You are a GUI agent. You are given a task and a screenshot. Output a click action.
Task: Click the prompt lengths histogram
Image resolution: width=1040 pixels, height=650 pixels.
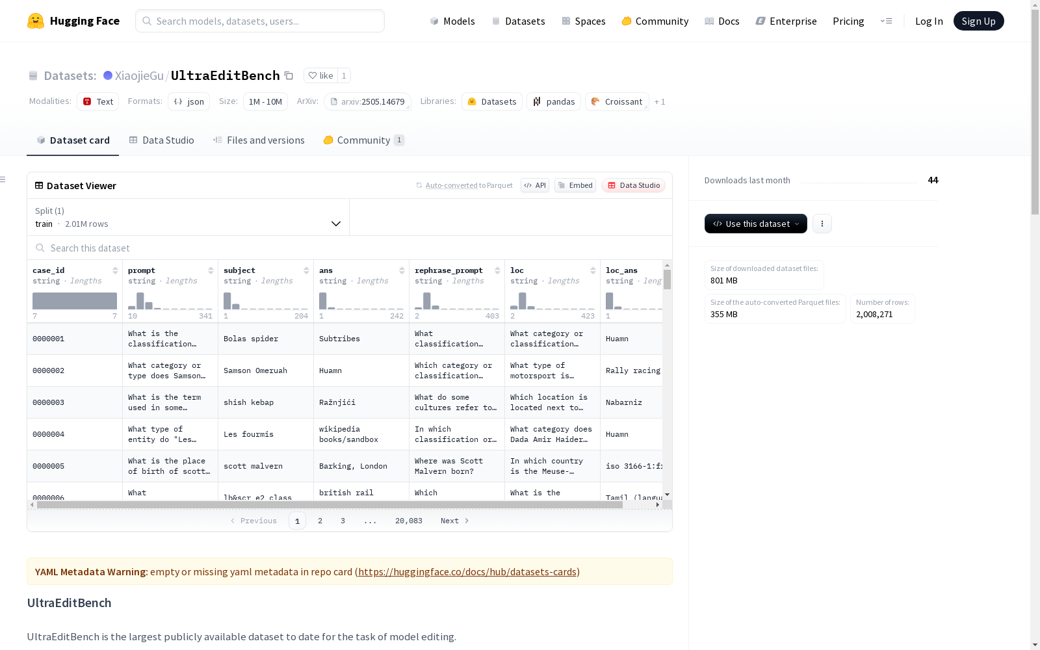click(170, 301)
